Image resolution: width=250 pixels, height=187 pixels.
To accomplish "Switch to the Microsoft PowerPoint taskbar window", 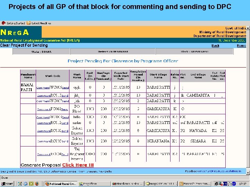I will (195, 184).
